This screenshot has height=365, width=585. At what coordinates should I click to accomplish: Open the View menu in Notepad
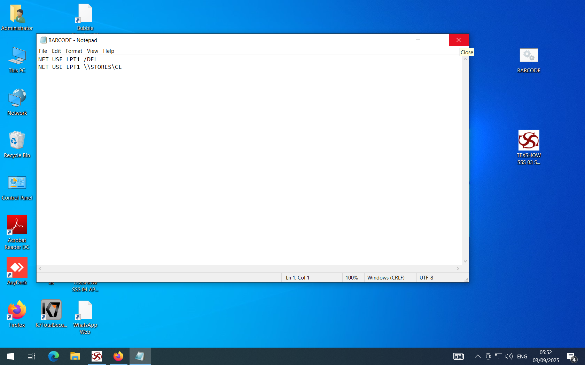pos(92,51)
